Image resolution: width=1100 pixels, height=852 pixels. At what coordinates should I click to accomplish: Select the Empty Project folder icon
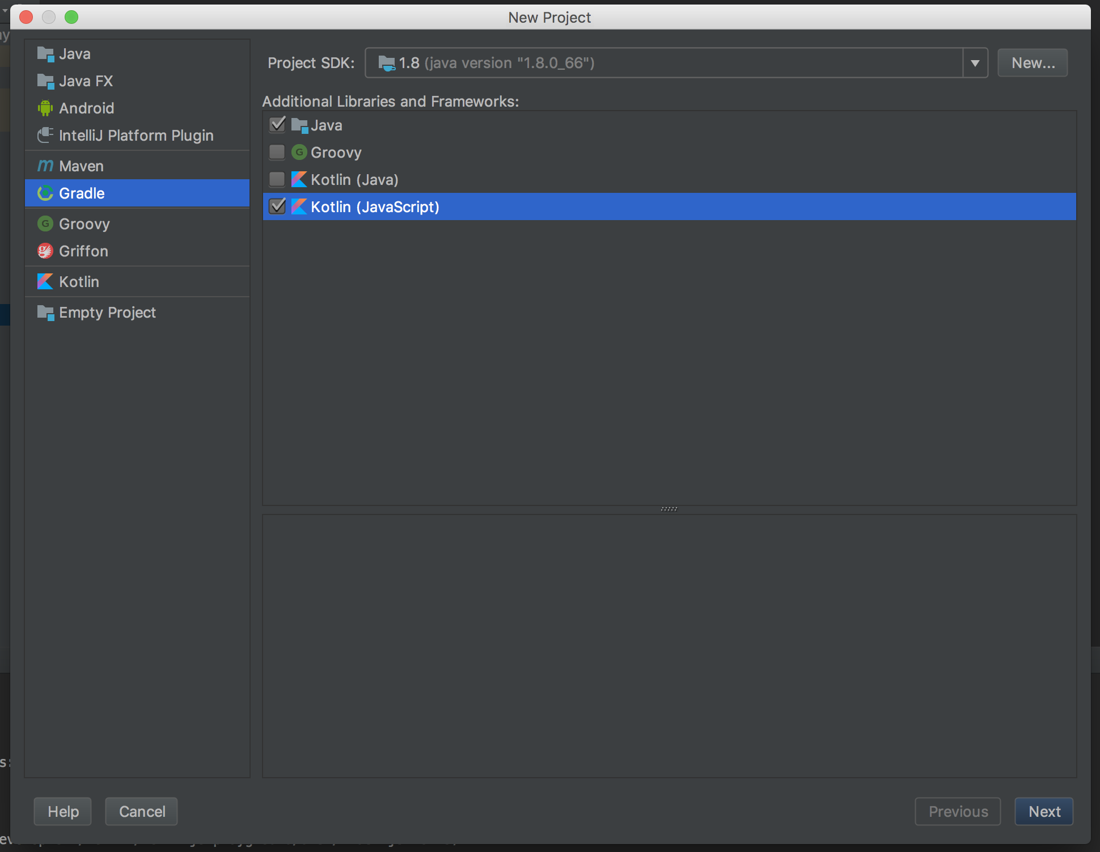(45, 312)
